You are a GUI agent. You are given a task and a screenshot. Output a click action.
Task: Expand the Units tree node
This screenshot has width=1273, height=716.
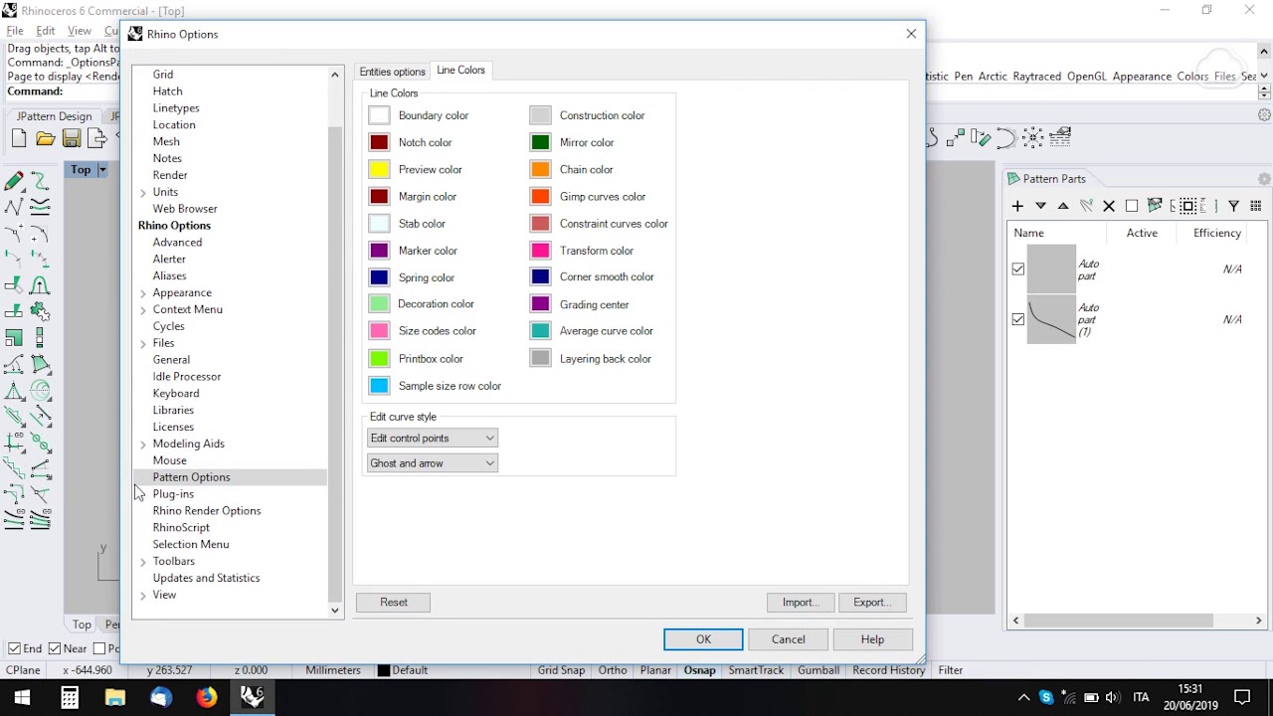(x=143, y=193)
